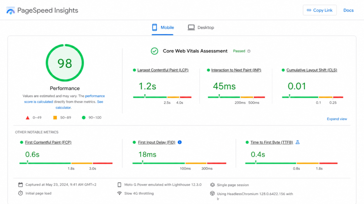Click the 0.01 CLS value
The width and height of the screenshot is (364, 204).
pos(297,86)
